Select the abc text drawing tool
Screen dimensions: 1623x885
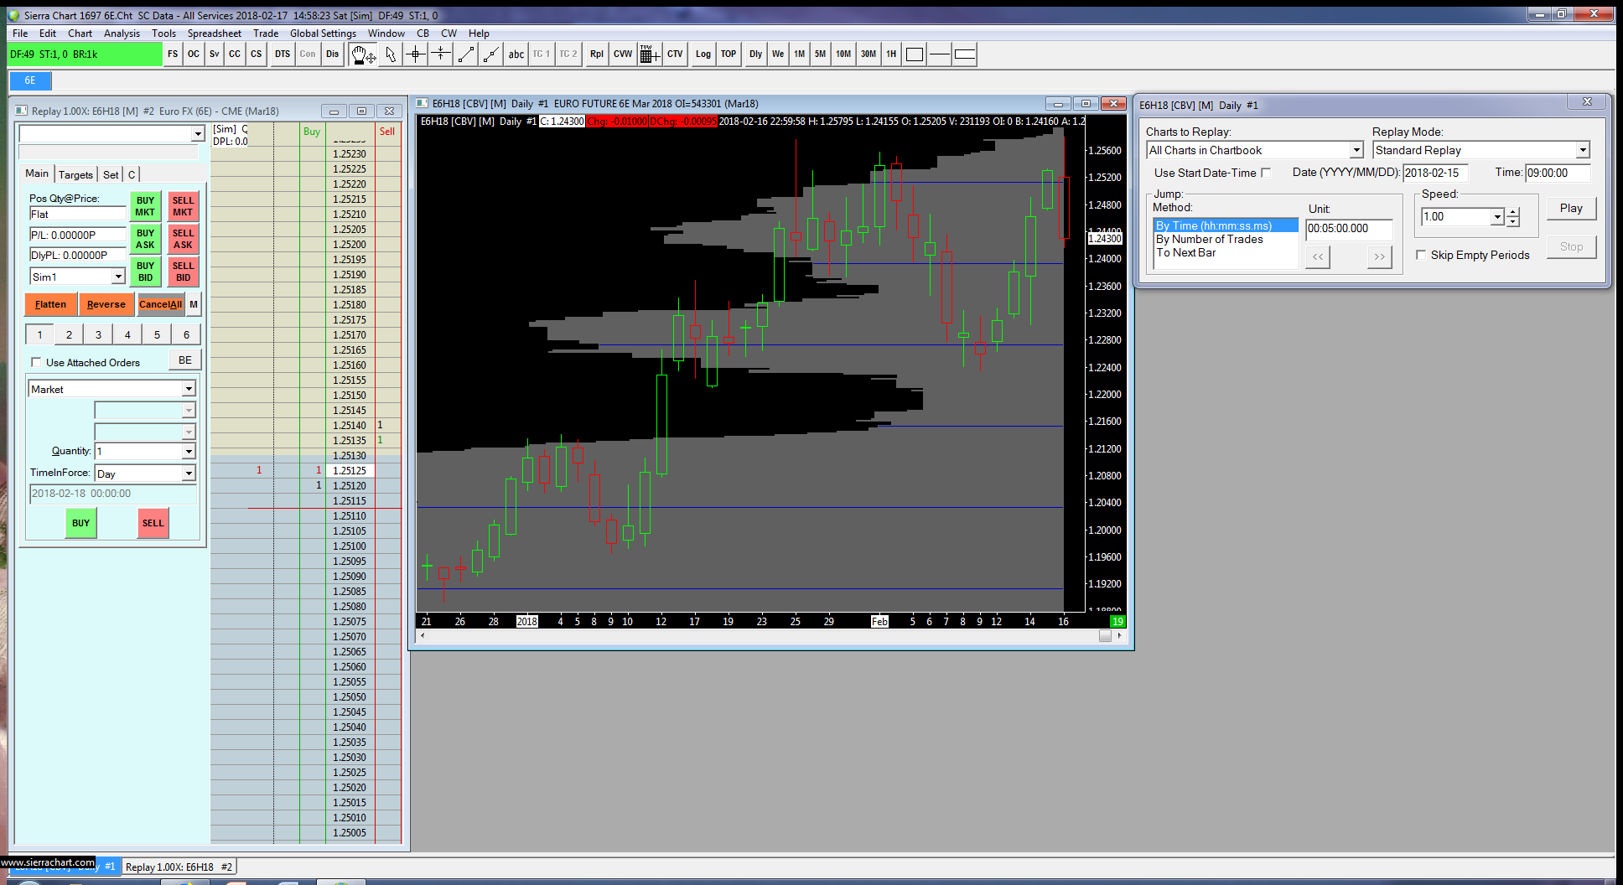point(516,54)
